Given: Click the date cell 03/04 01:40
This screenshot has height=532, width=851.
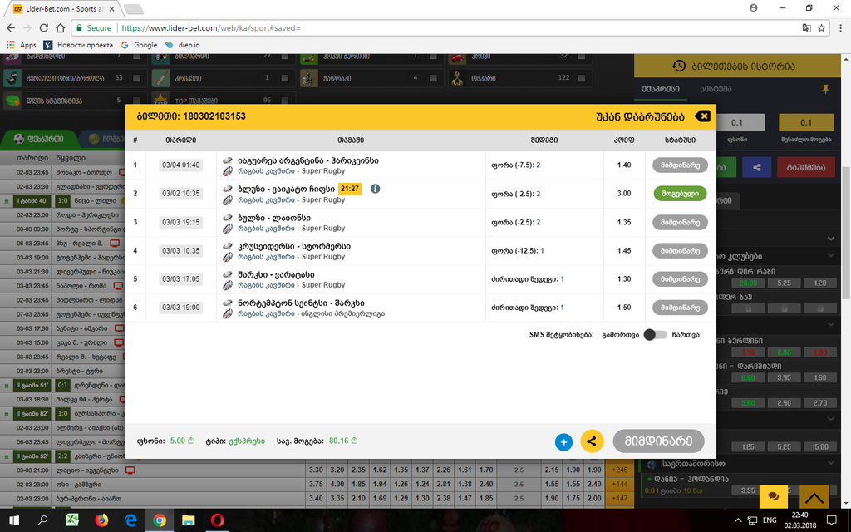Looking at the screenshot, I should pyautogui.click(x=180, y=165).
